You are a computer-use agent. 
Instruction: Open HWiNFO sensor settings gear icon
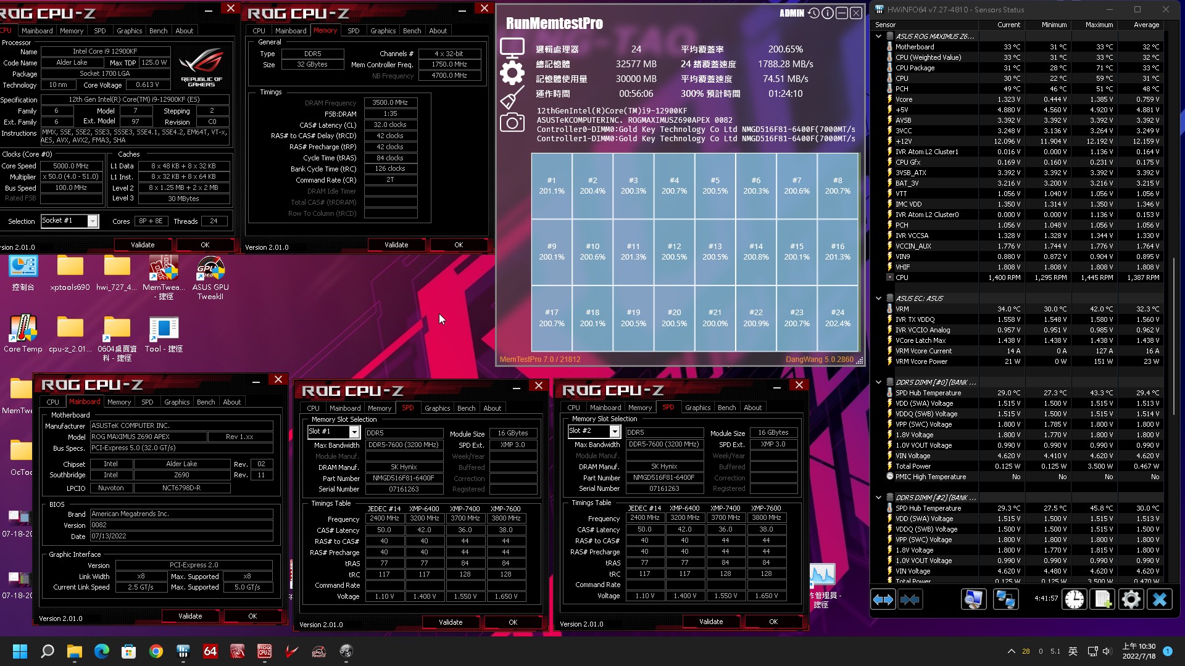[1131, 599]
